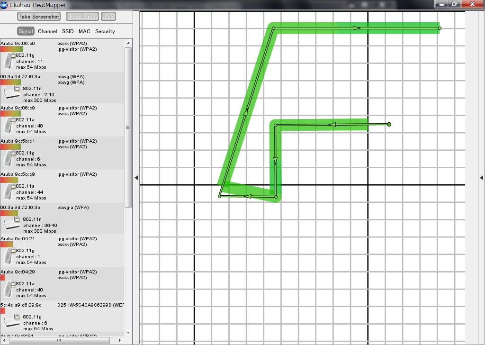Screen dimensions: 485x345
Task: Click the 'channel: 11' text
Action: [x=30, y=62]
